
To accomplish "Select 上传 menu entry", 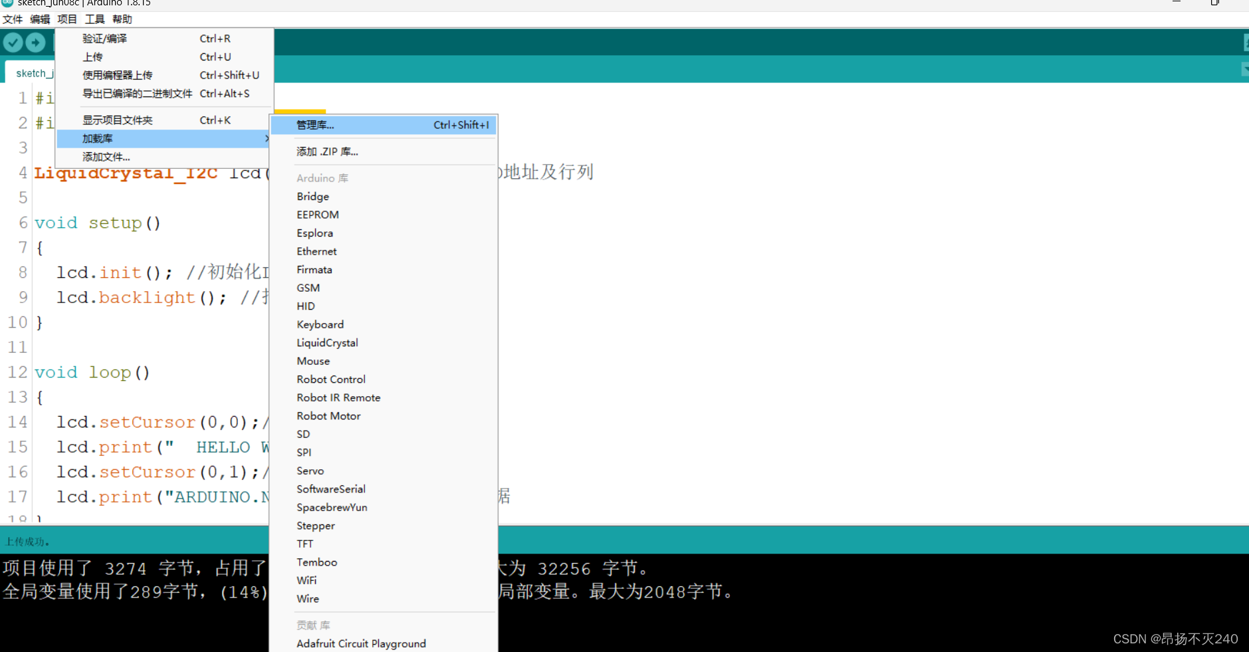I will pyautogui.click(x=164, y=57).
